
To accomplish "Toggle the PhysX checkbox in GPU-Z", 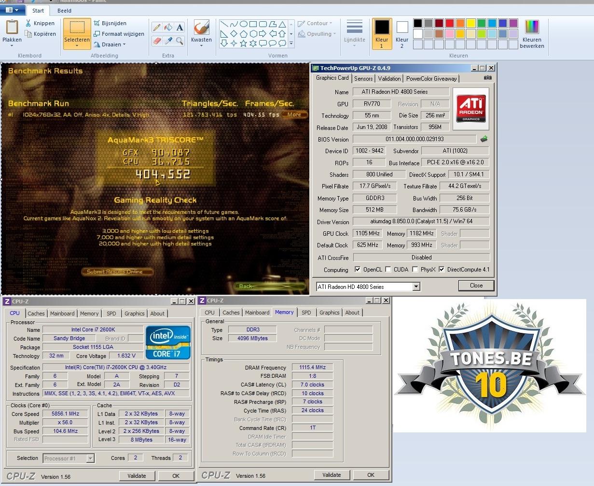I will click(x=415, y=270).
